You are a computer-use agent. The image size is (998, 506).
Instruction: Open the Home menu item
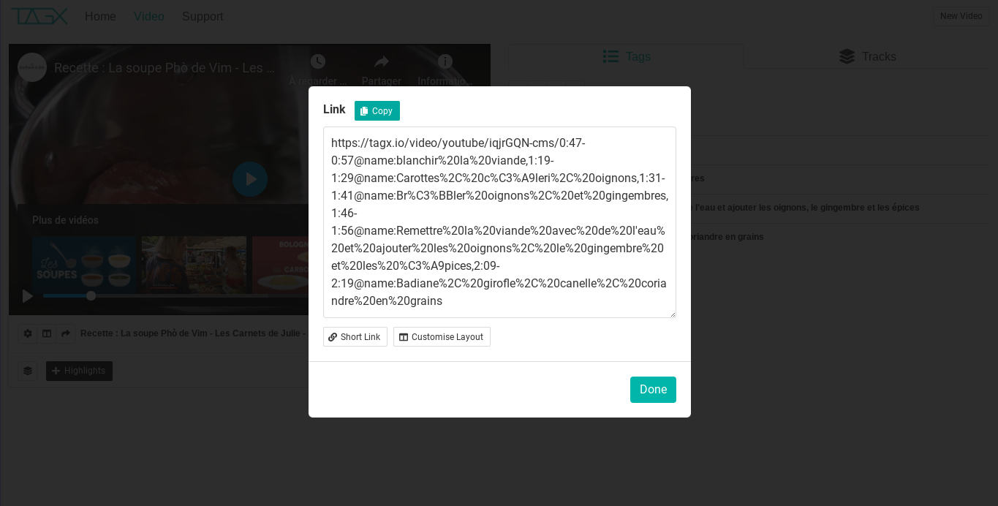click(x=100, y=16)
